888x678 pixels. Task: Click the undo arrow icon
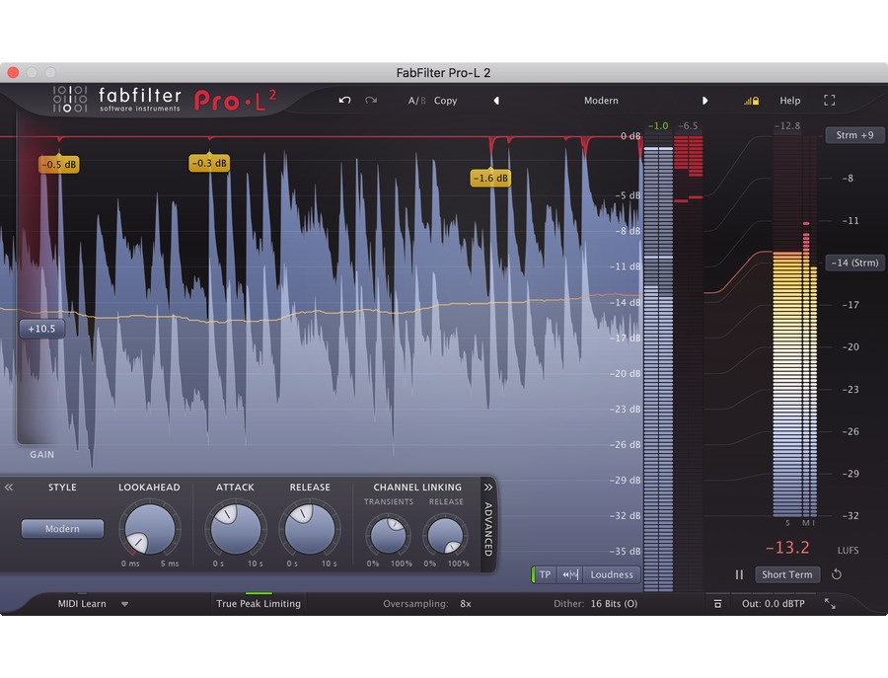tap(344, 101)
